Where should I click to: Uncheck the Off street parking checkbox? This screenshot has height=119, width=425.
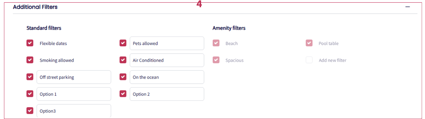point(30,77)
